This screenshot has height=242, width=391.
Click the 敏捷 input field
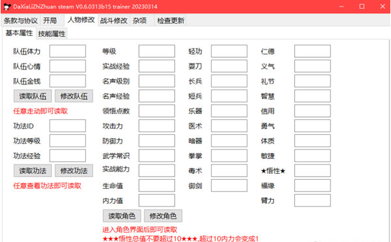312,156
